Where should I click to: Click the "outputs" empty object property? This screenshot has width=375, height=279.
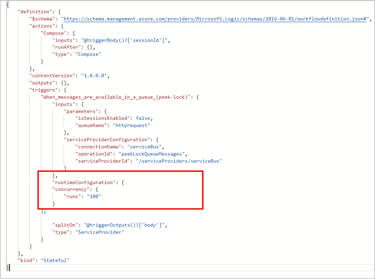pyautogui.click(x=40, y=83)
